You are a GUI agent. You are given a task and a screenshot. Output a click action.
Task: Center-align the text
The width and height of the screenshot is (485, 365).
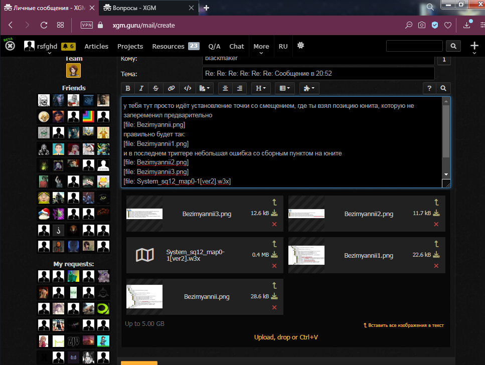(225, 88)
